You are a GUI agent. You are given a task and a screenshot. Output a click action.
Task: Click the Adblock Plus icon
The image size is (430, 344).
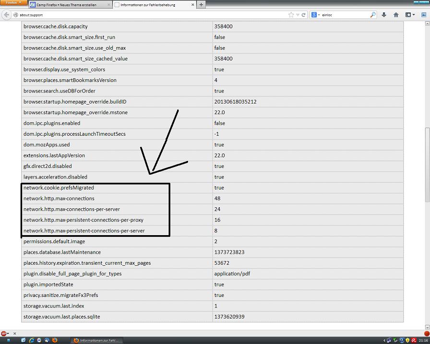pyautogui.click(x=3, y=333)
